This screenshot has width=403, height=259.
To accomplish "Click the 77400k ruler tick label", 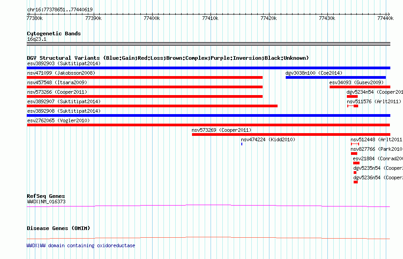I will coord(152,18).
